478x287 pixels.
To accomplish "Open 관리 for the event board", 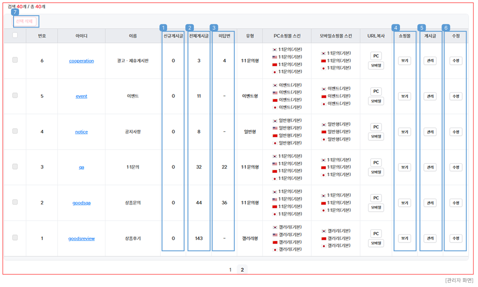I will coord(430,96).
